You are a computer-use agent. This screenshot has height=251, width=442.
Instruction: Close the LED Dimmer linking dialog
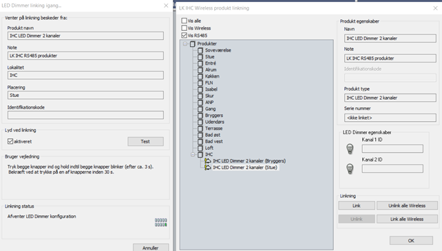(166, 6)
